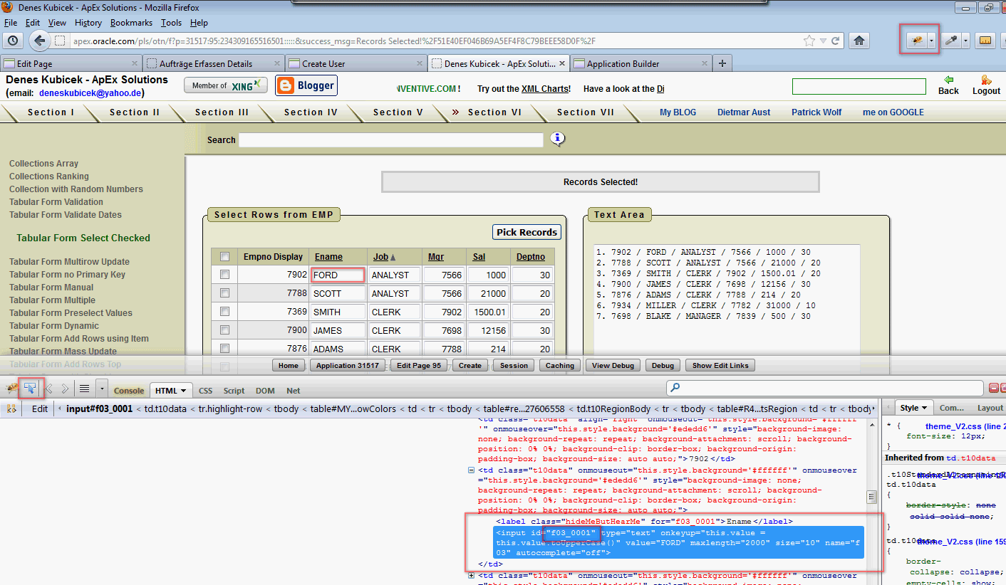Click the green Back arrow icon

click(948, 80)
